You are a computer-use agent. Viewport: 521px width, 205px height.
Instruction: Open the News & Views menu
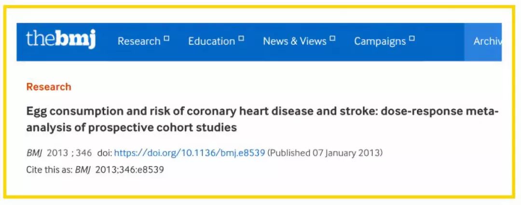click(294, 41)
